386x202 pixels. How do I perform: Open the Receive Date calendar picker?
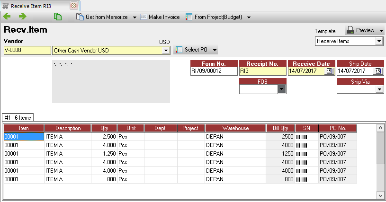pos(329,71)
